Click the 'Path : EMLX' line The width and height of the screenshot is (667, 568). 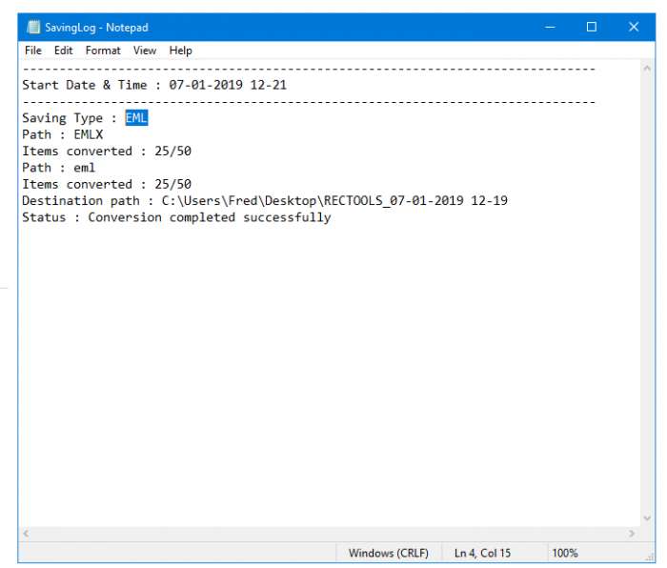pyautogui.click(x=63, y=134)
